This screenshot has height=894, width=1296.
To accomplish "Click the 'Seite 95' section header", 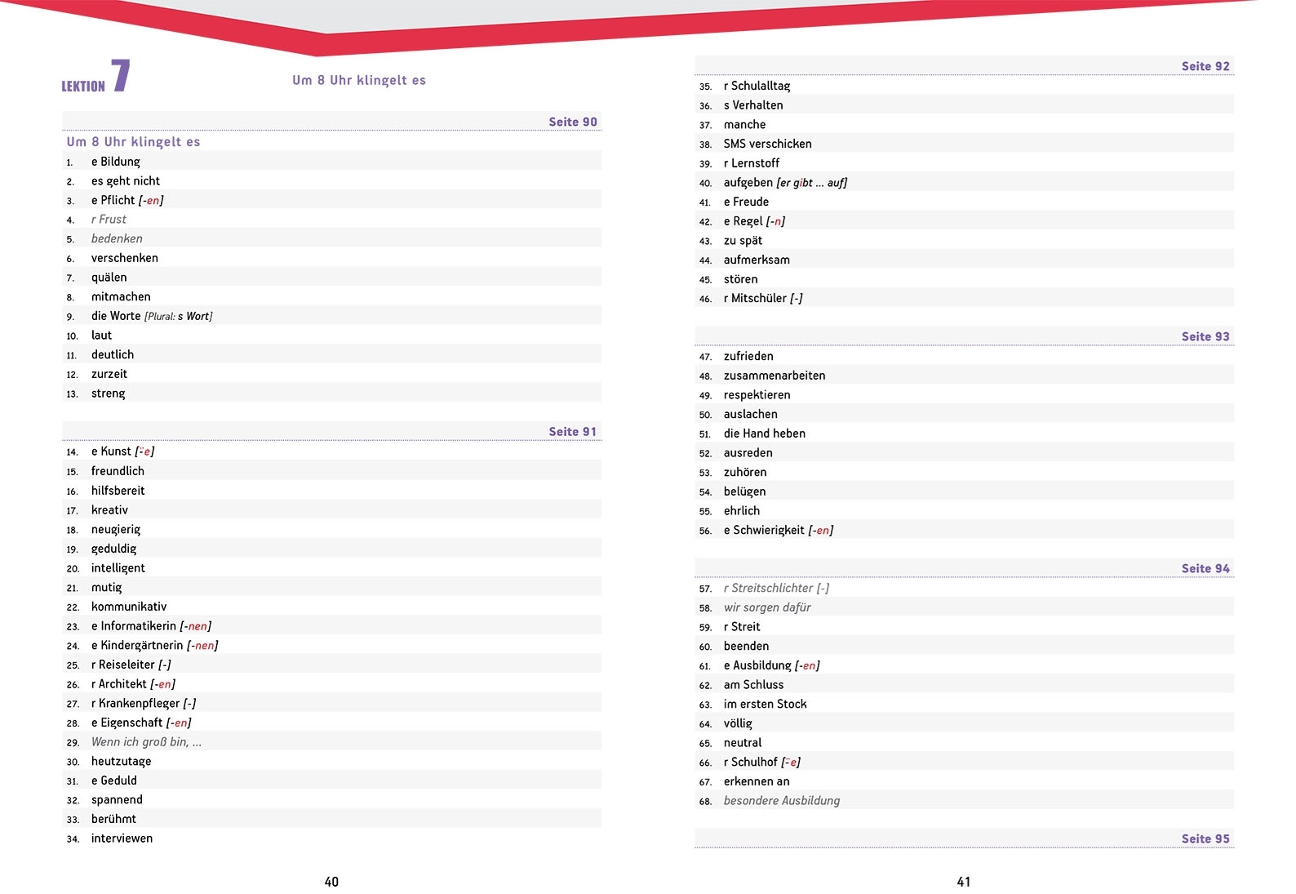I will (x=1205, y=838).
